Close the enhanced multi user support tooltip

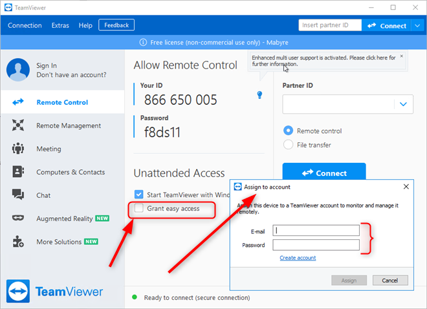tap(401, 56)
